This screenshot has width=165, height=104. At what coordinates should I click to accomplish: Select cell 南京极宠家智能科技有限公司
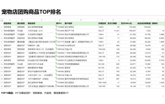click(81, 86)
